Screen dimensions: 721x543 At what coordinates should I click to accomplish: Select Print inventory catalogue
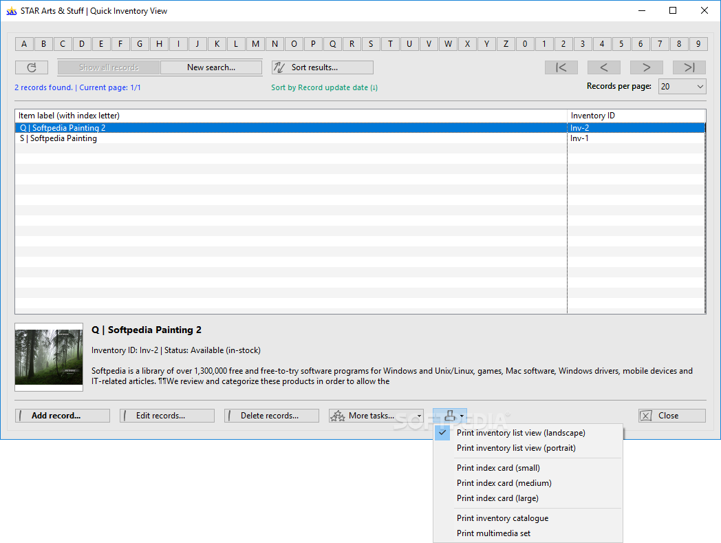[528, 518]
